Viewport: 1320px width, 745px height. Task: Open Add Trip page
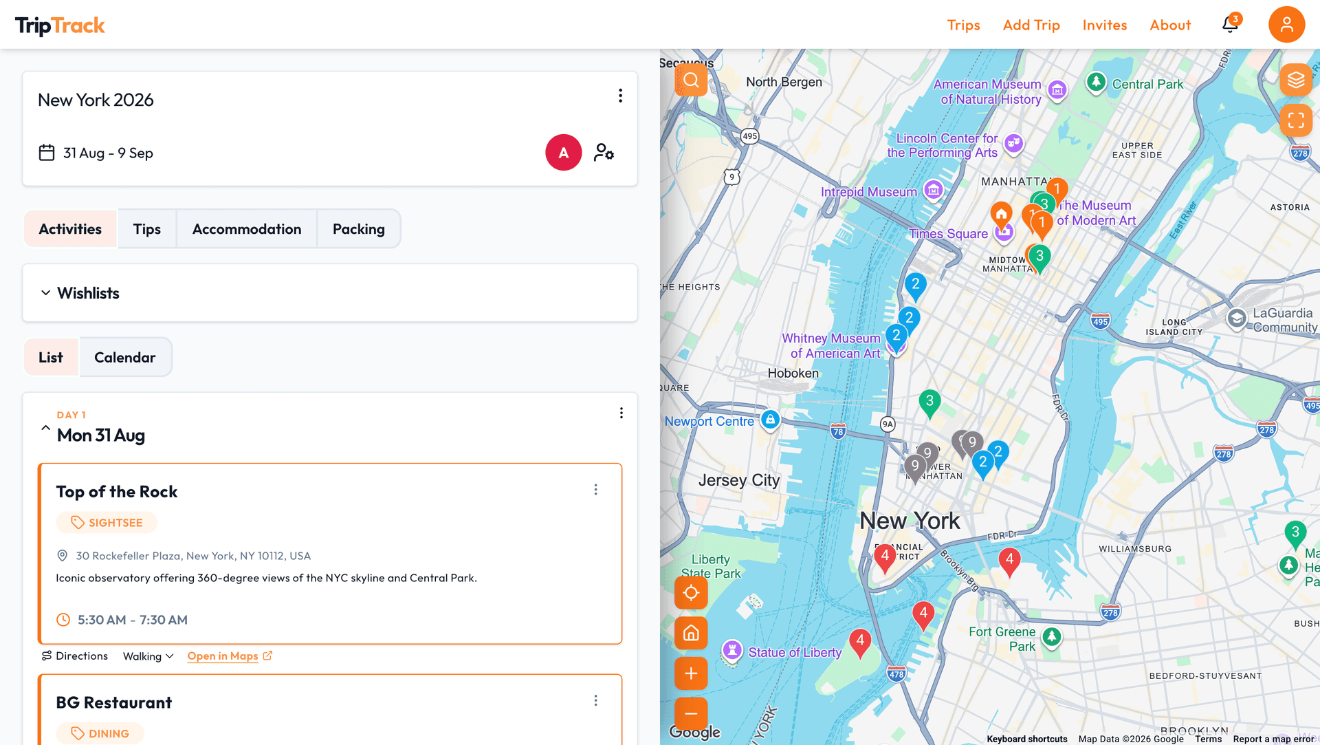[1031, 25]
